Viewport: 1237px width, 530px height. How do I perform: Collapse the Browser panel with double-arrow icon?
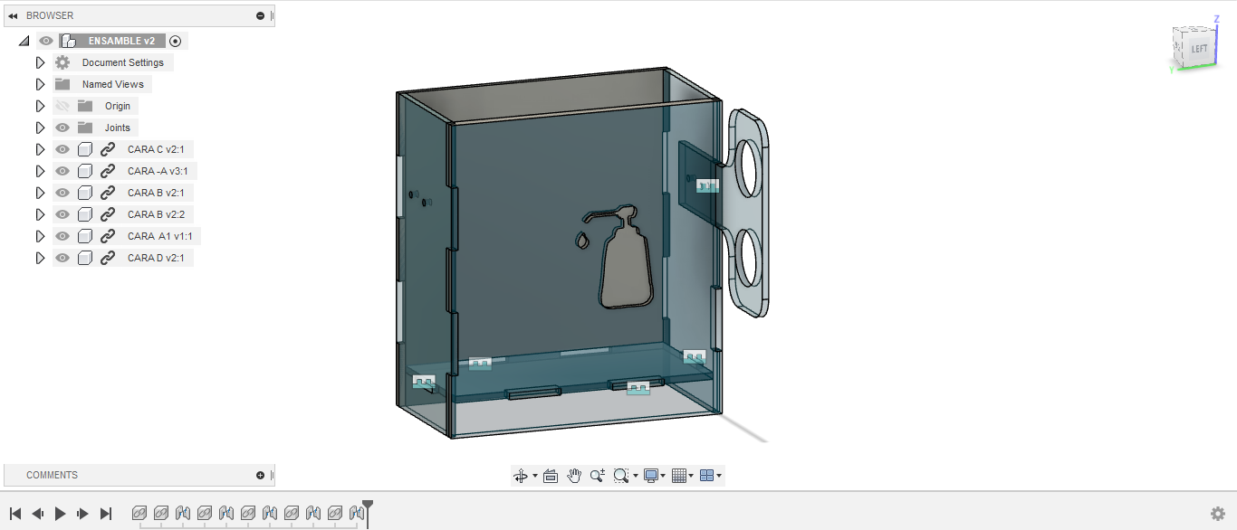point(13,15)
